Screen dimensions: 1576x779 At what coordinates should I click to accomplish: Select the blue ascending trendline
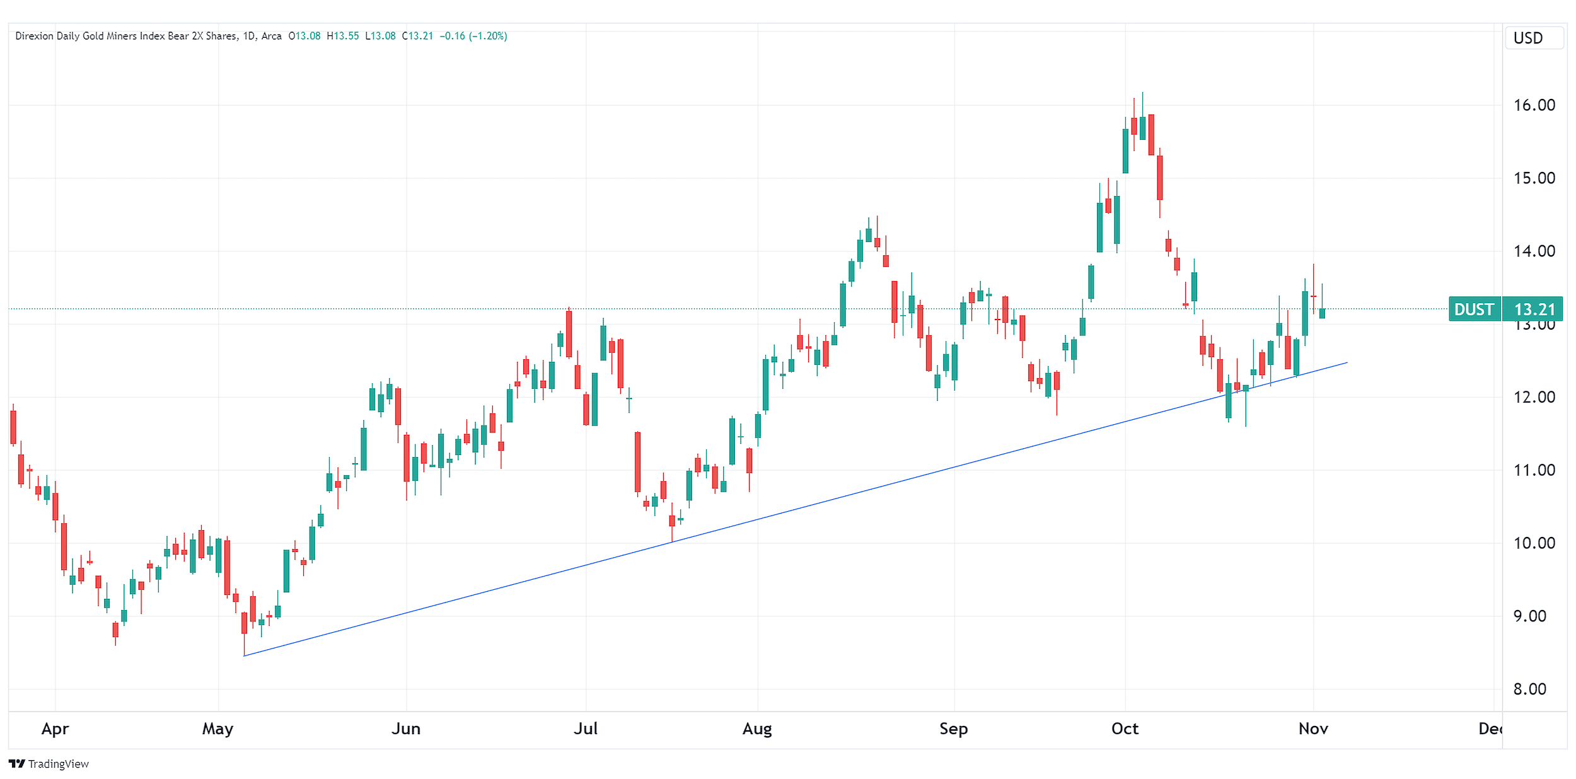tap(796, 509)
